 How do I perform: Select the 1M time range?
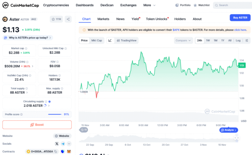[215, 41]
